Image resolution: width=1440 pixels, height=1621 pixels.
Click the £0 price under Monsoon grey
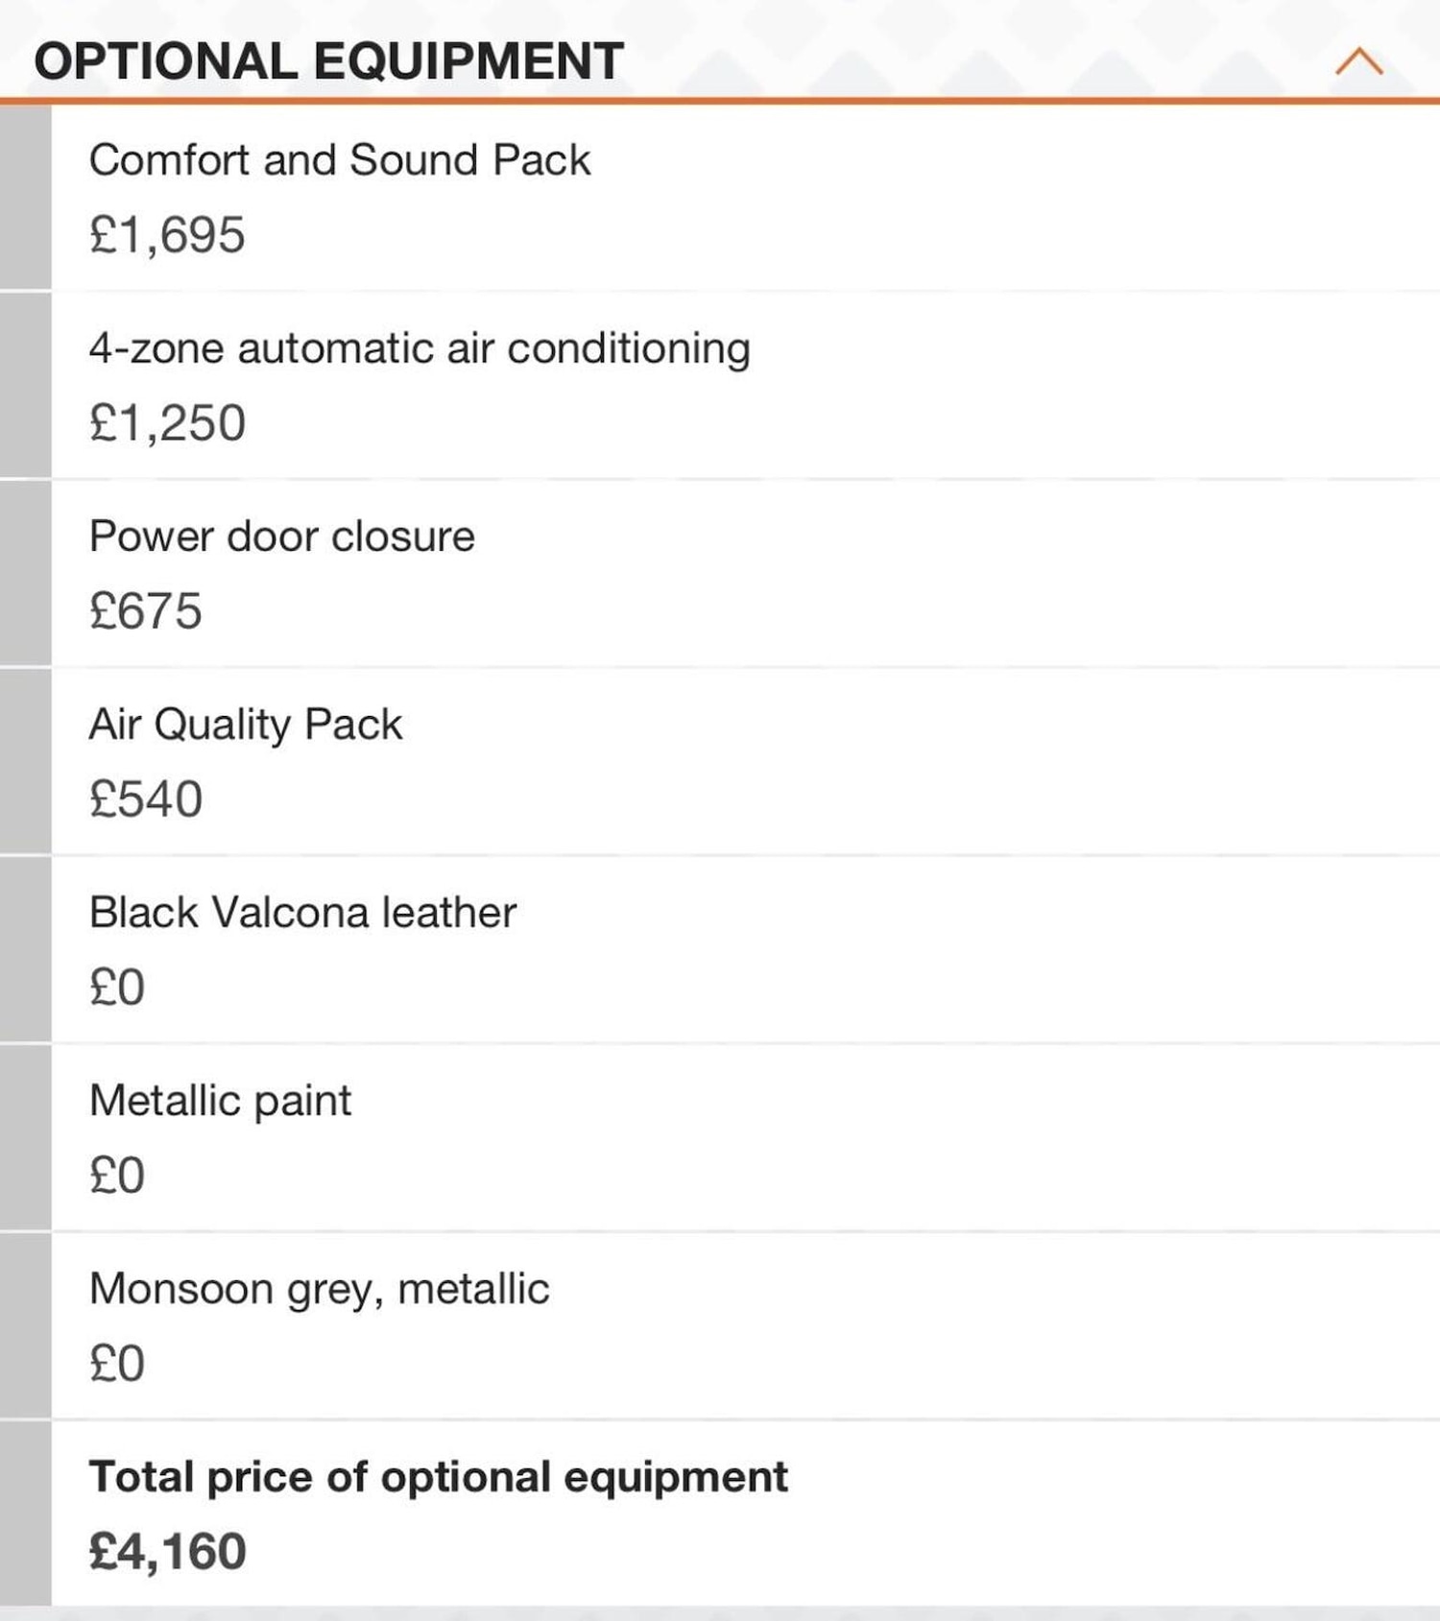click(x=117, y=1364)
